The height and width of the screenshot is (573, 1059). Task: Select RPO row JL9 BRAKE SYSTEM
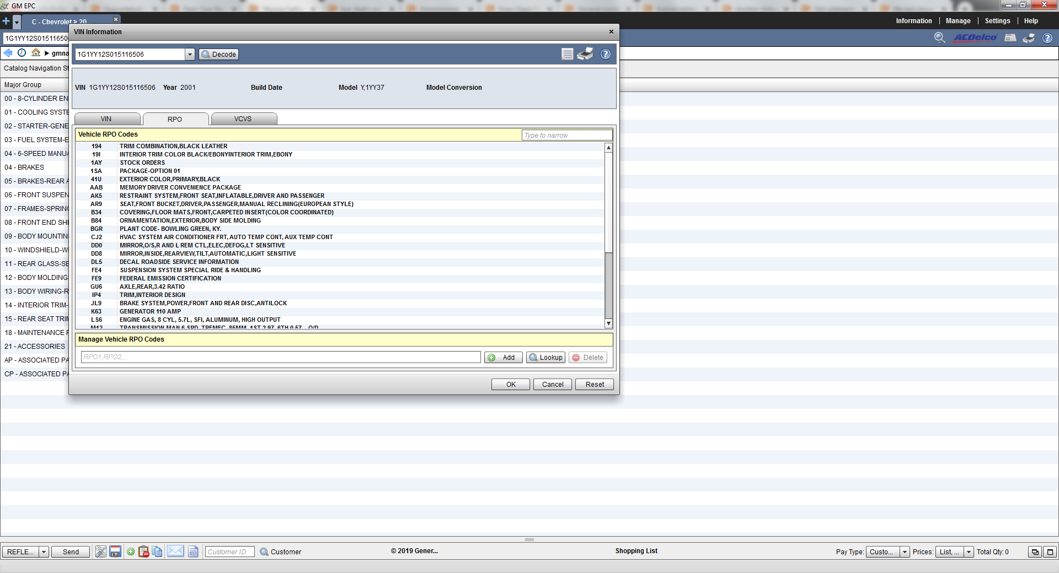coord(340,303)
